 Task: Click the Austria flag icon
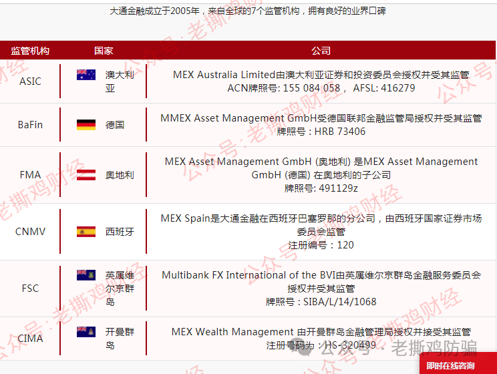[86, 174]
